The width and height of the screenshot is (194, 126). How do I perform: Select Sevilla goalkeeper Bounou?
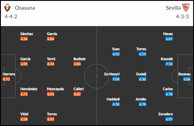[184, 74]
